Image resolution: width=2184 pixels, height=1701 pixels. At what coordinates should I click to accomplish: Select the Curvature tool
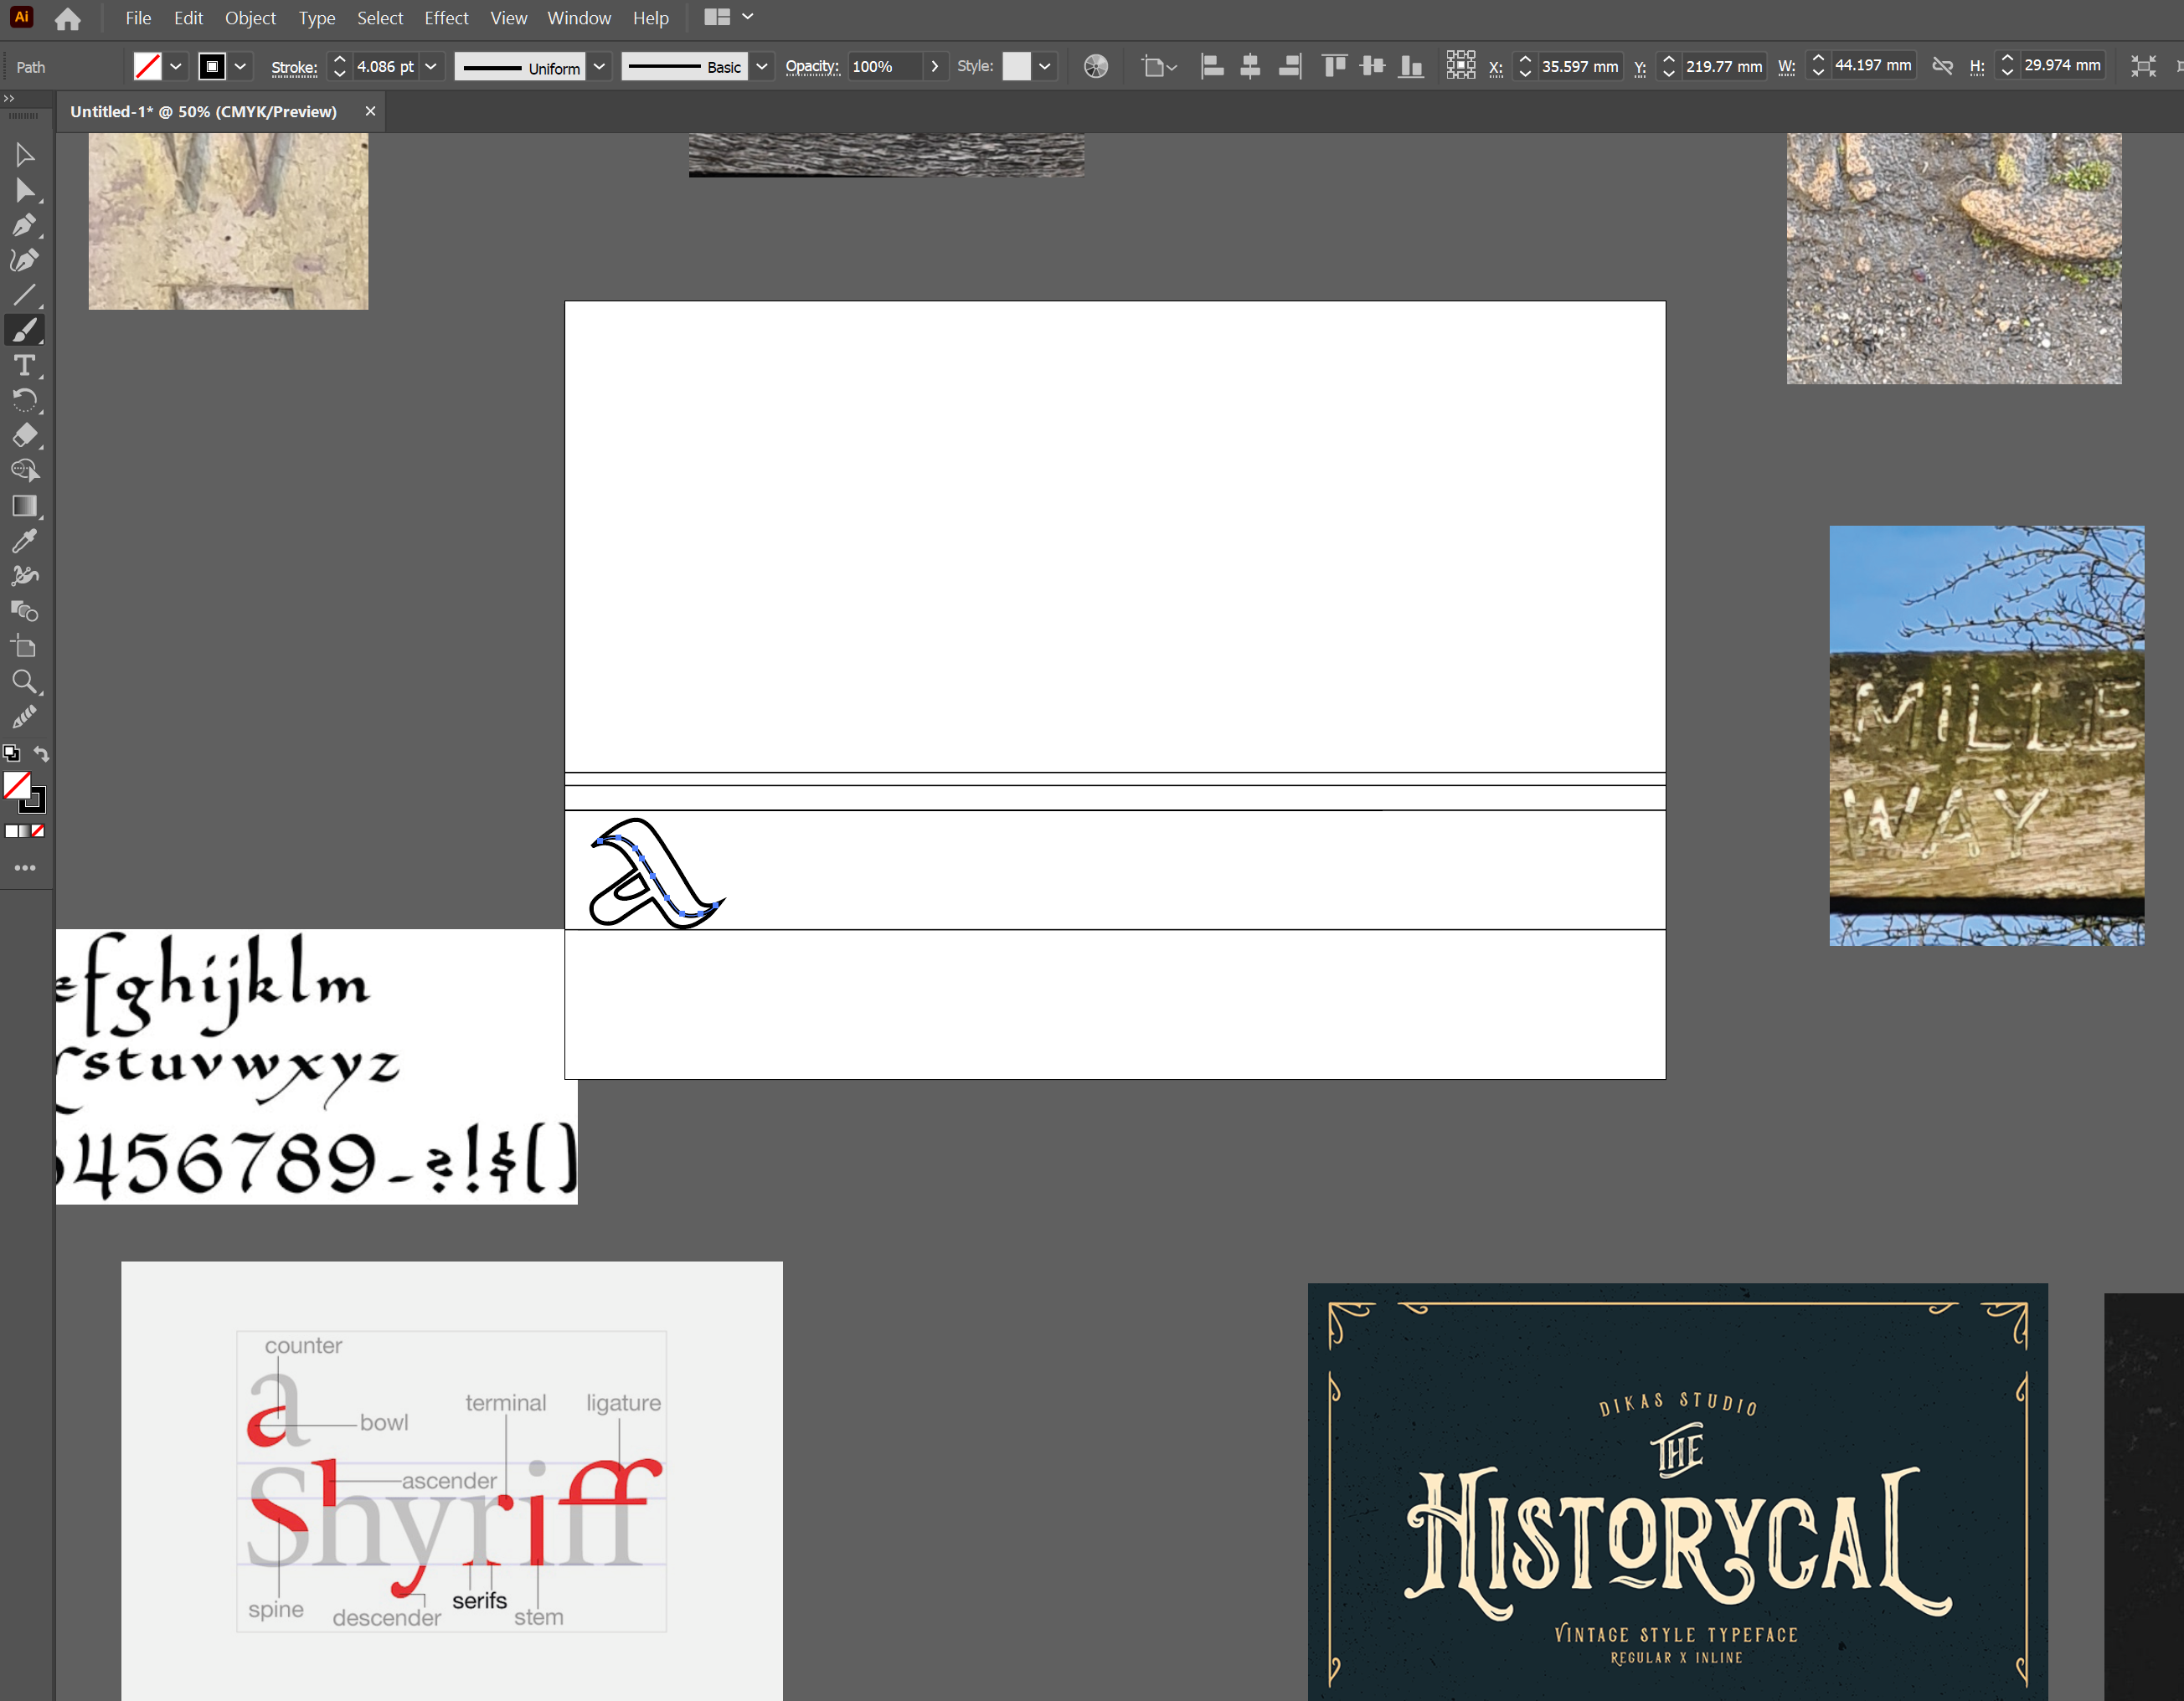pos(24,260)
